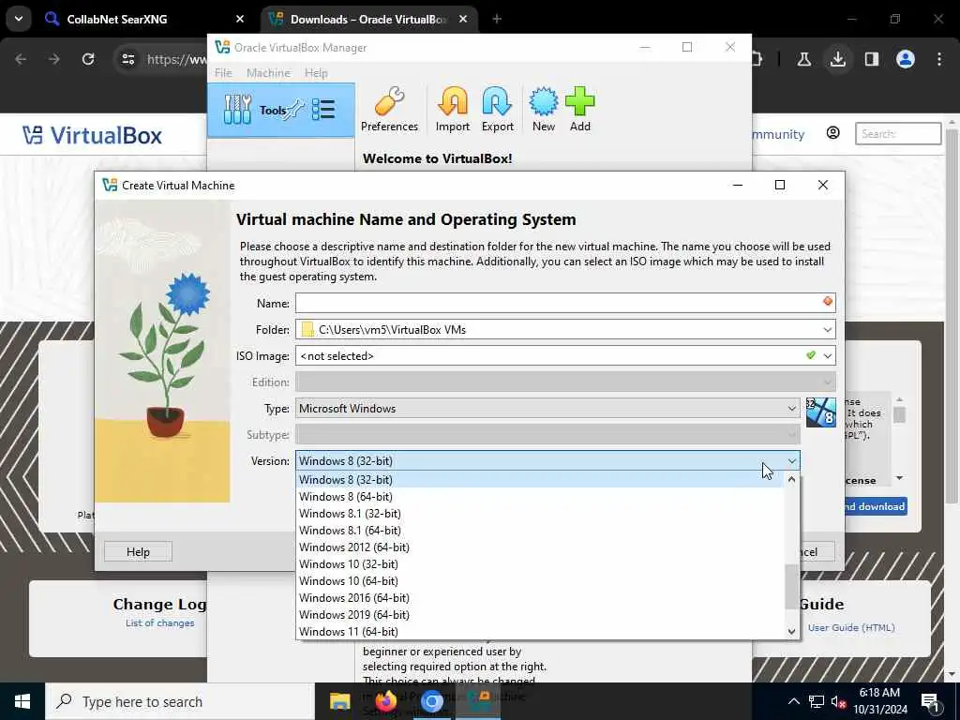Select Windows 10 (32-bit) version
960x720 pixels.
tap(540, 563)
